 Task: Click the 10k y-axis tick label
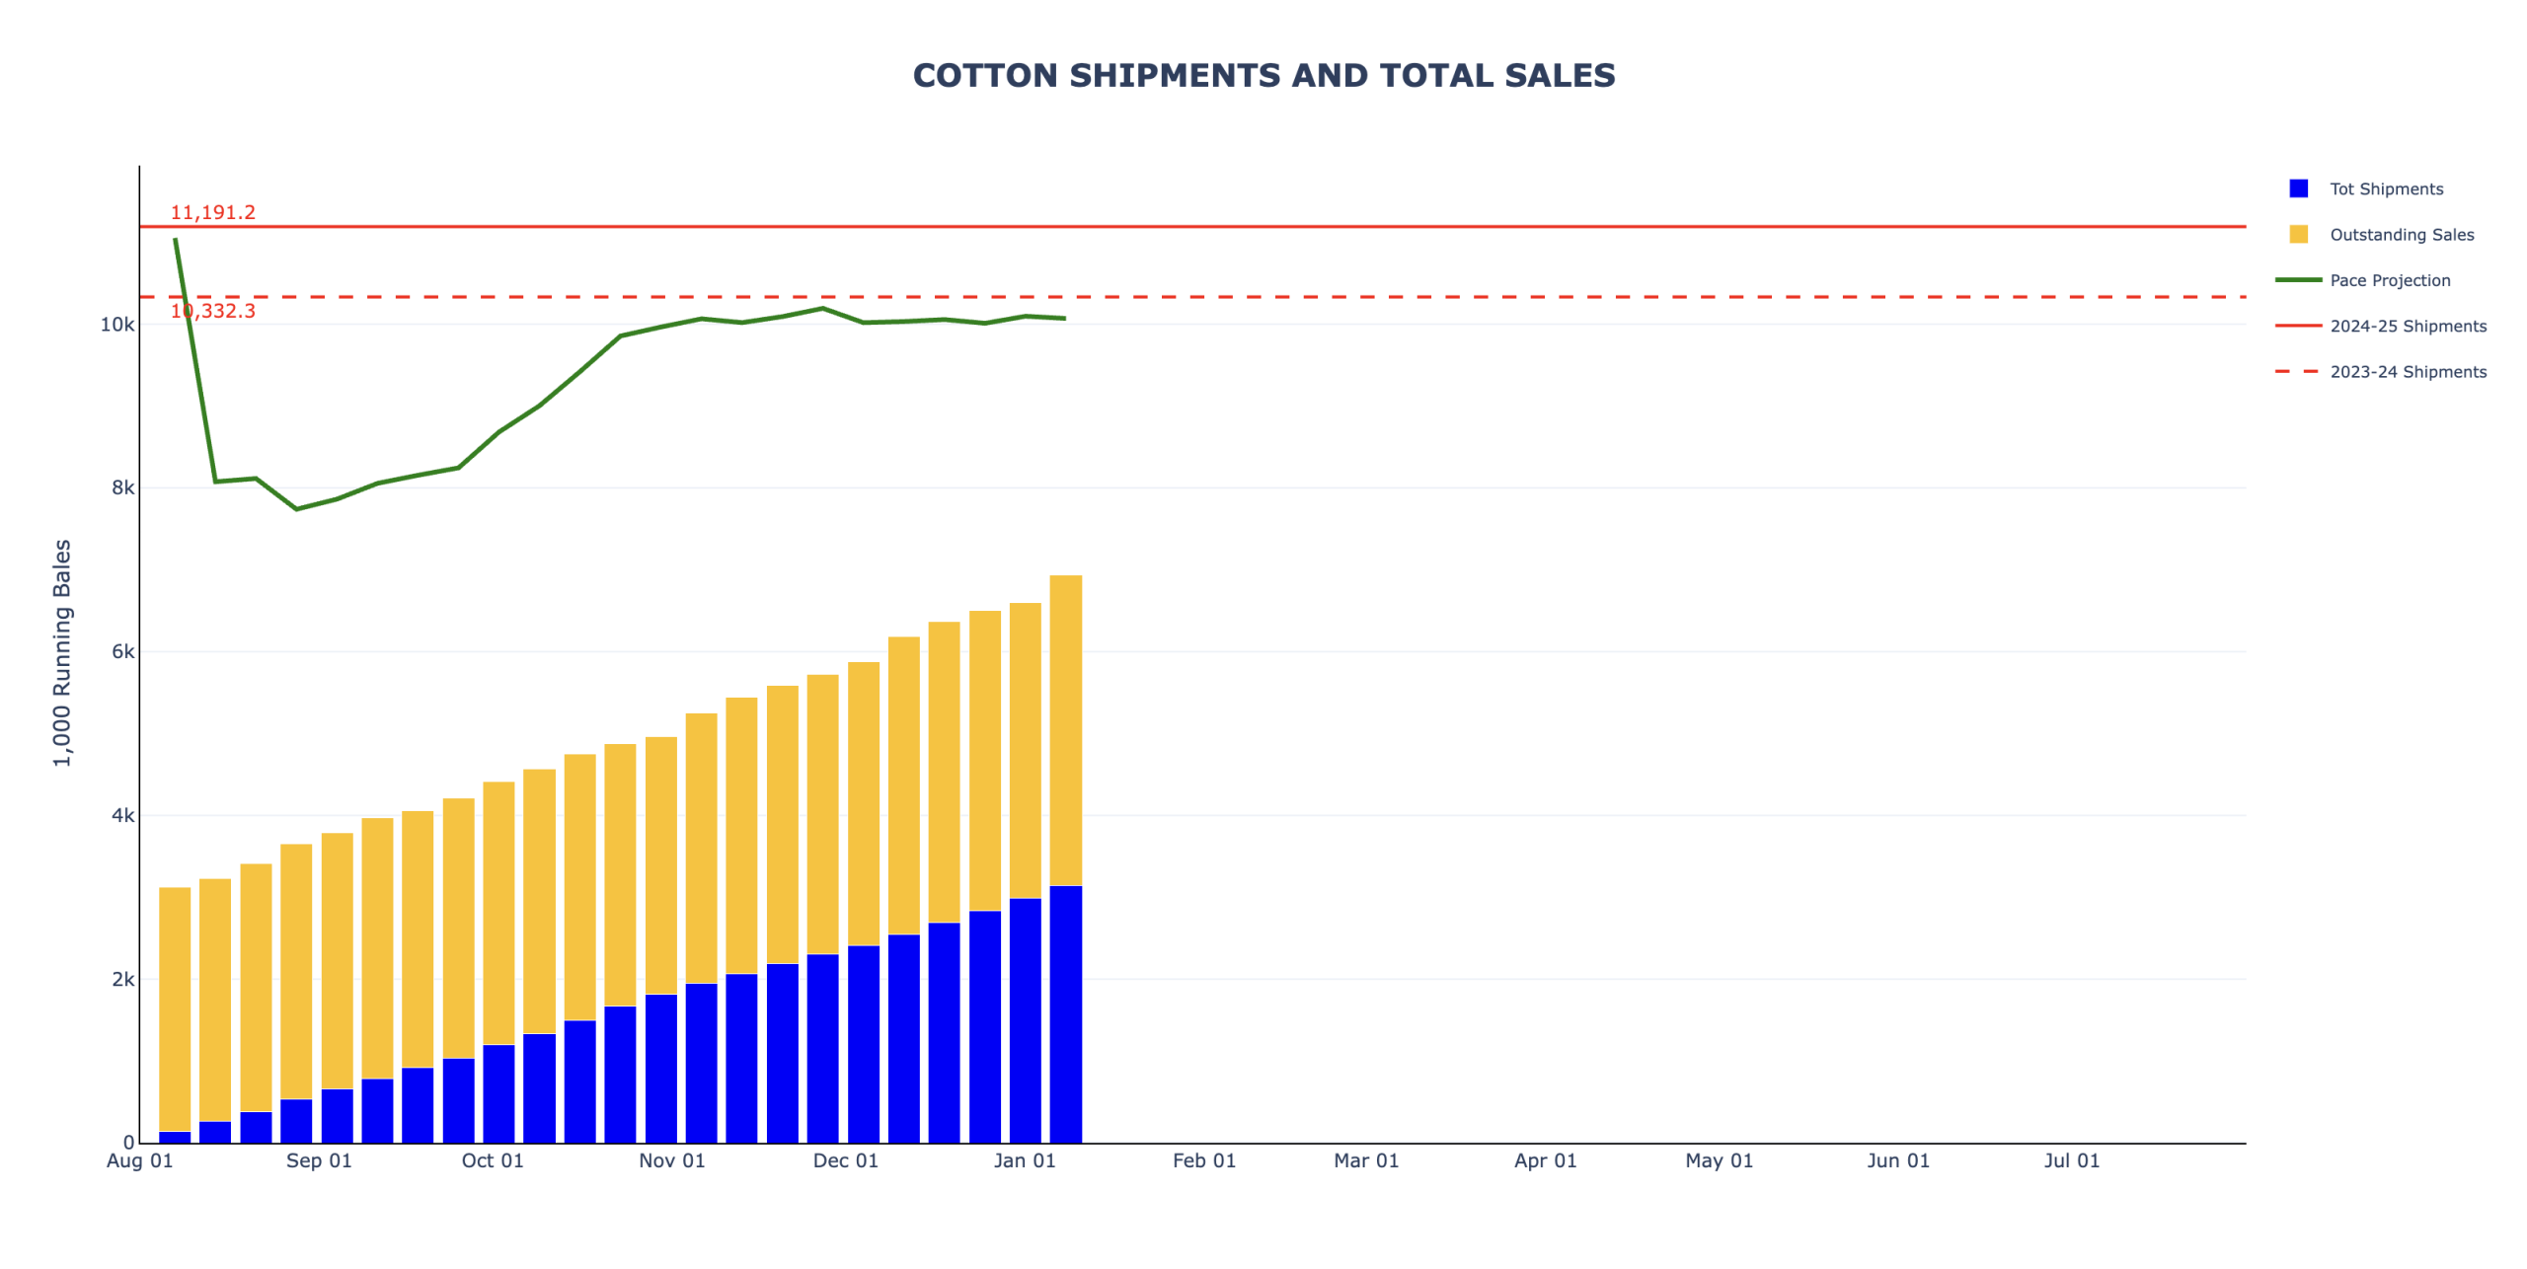click(x=117, y=325)
